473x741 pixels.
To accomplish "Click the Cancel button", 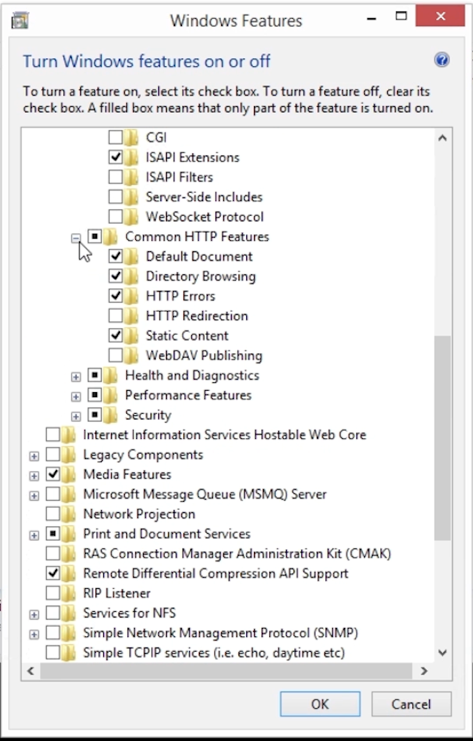I will pyautogui.click(x=411, y=704).
